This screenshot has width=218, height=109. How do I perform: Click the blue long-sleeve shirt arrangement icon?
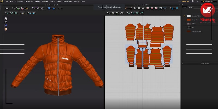point(49,8)
